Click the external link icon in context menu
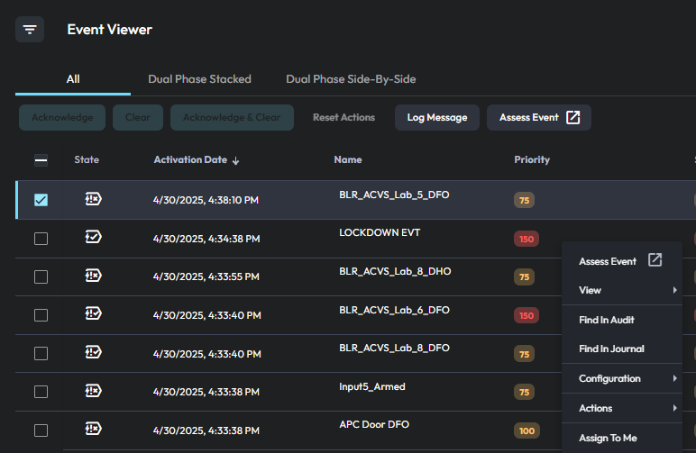The image size is (696, 453). click(x=655, y=261)
